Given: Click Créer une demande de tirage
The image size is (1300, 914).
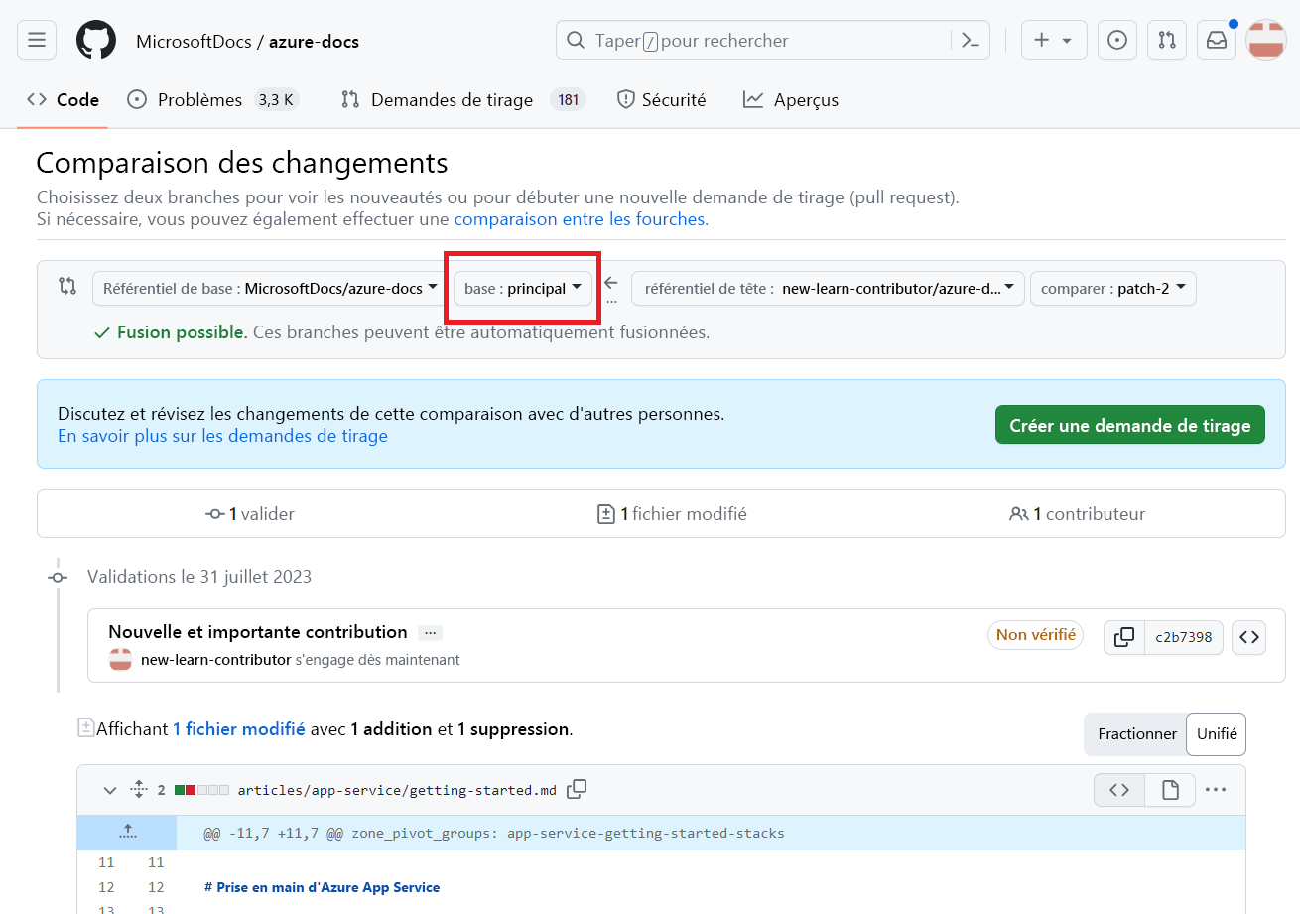Looking at the screenshot, I should tap(1129, 424).
